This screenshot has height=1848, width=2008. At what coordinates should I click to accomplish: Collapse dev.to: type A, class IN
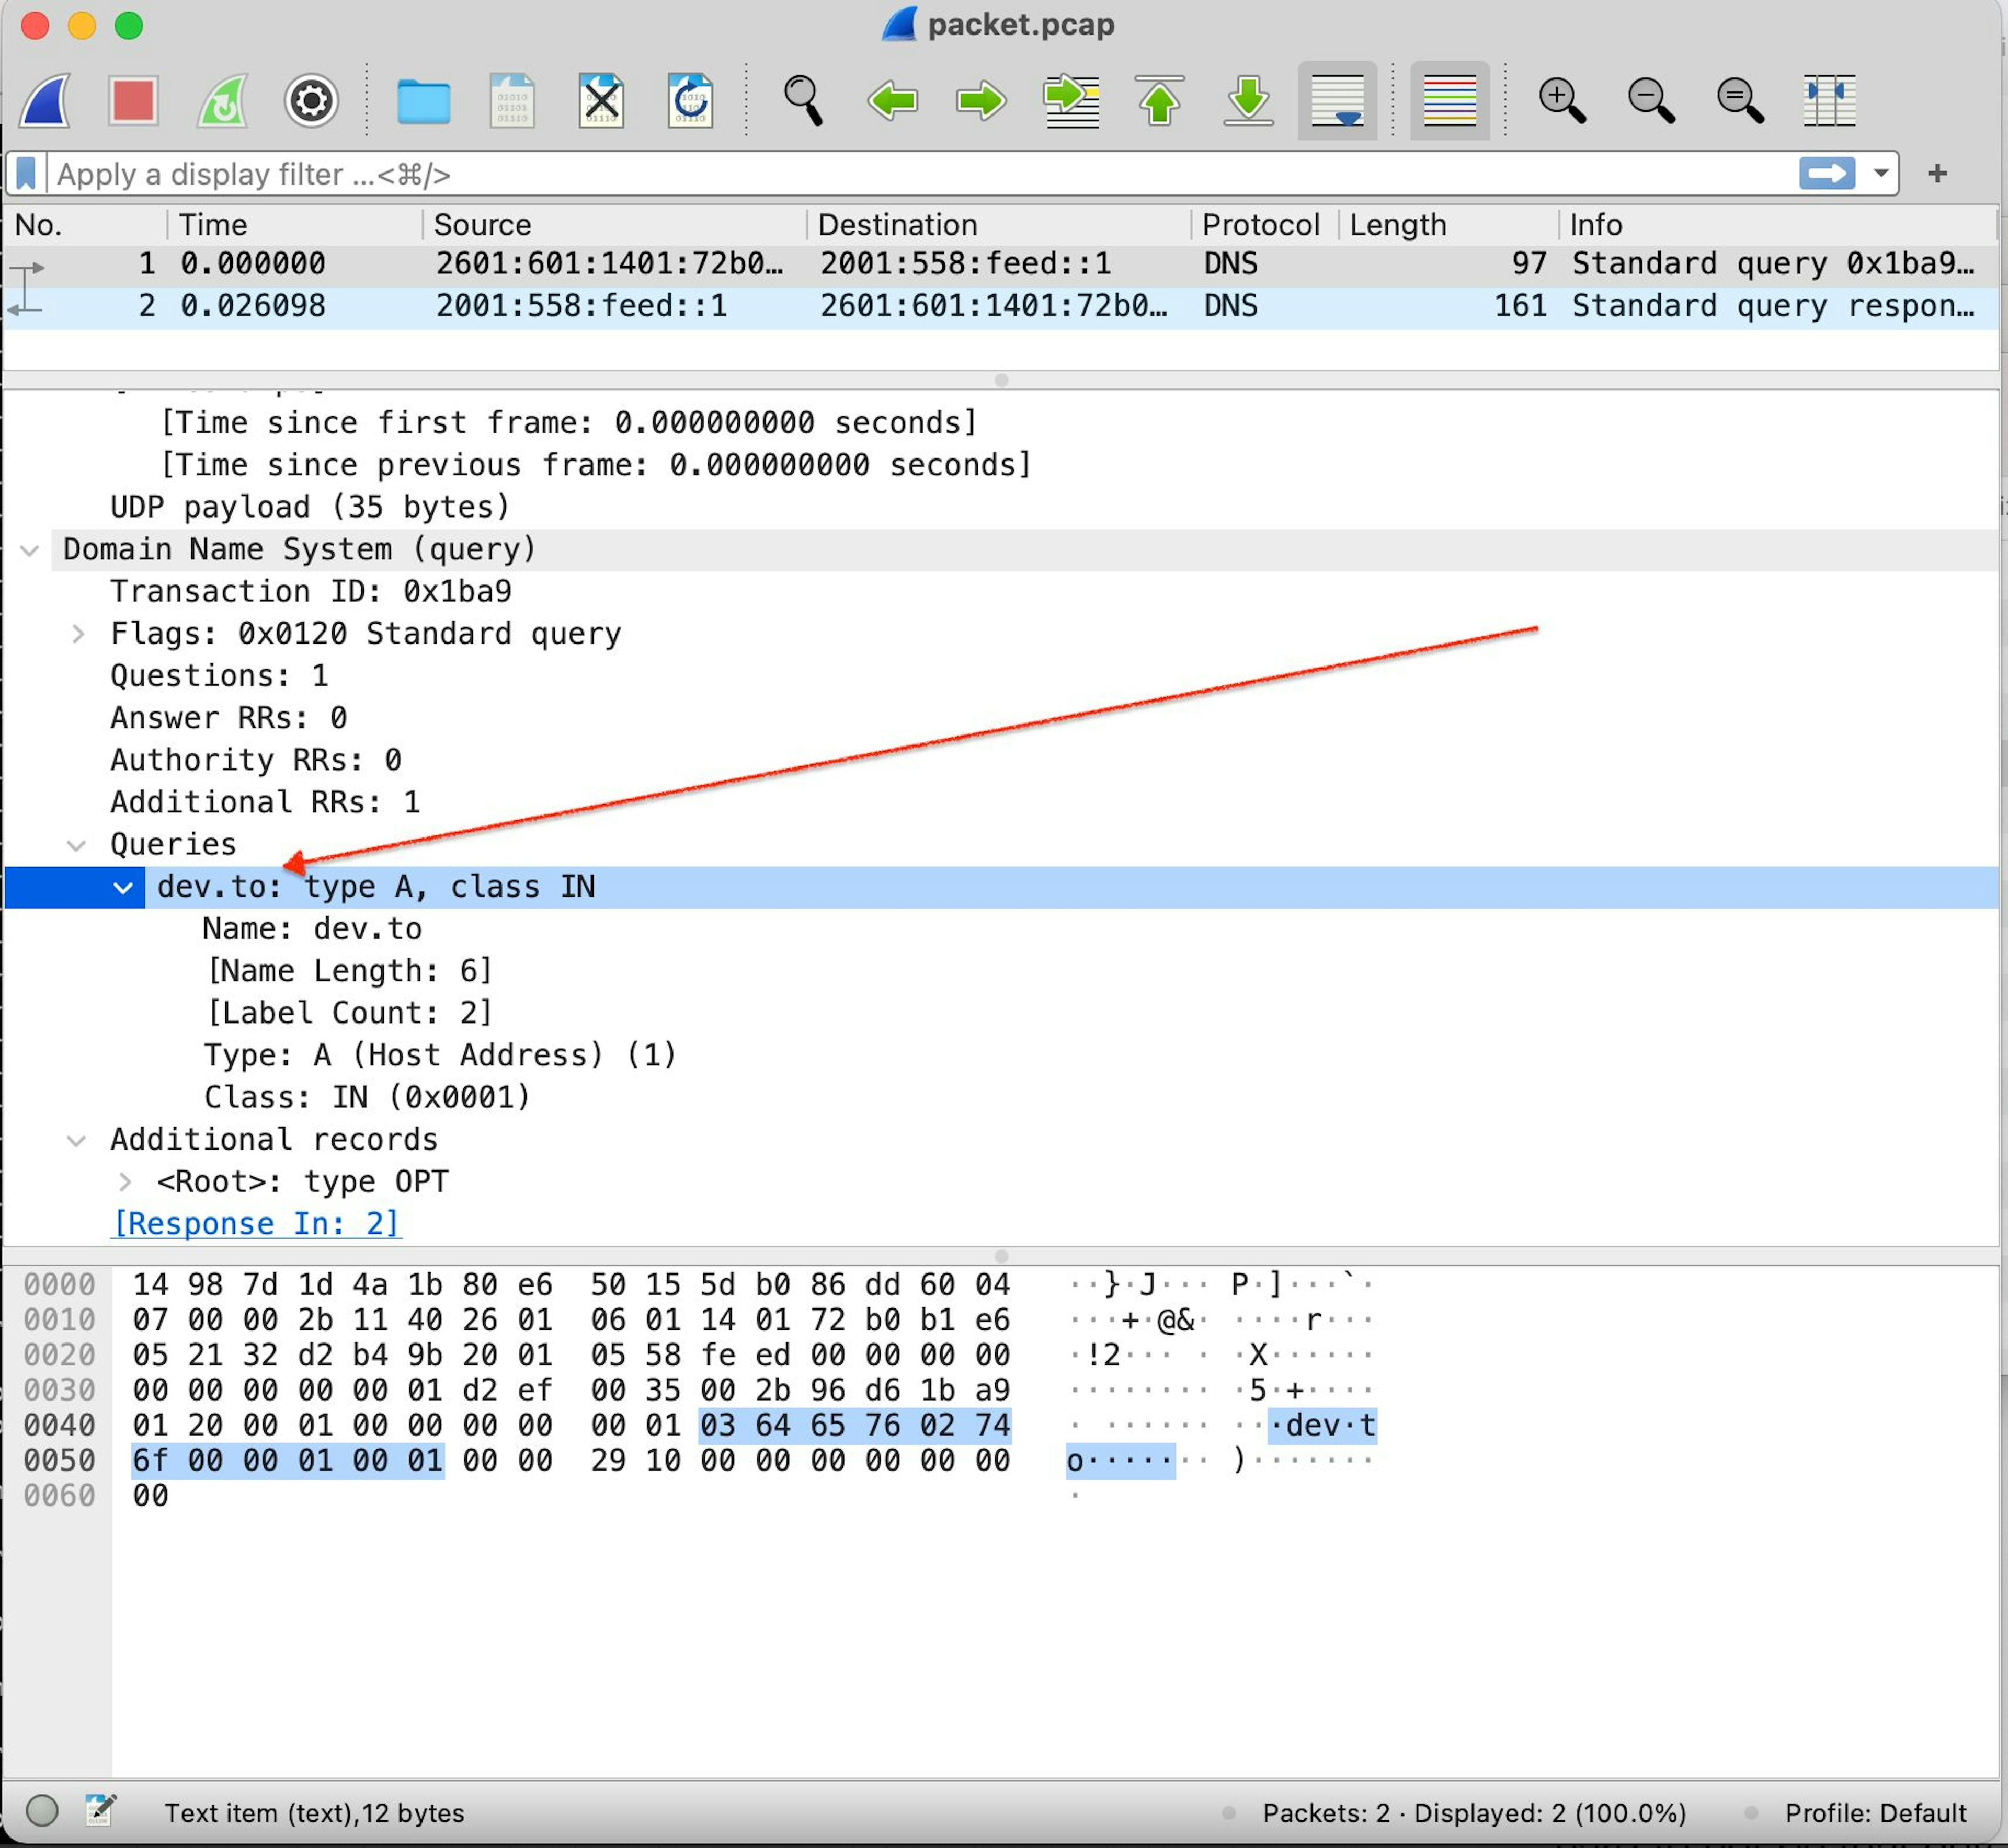click(x=123, y=887)
